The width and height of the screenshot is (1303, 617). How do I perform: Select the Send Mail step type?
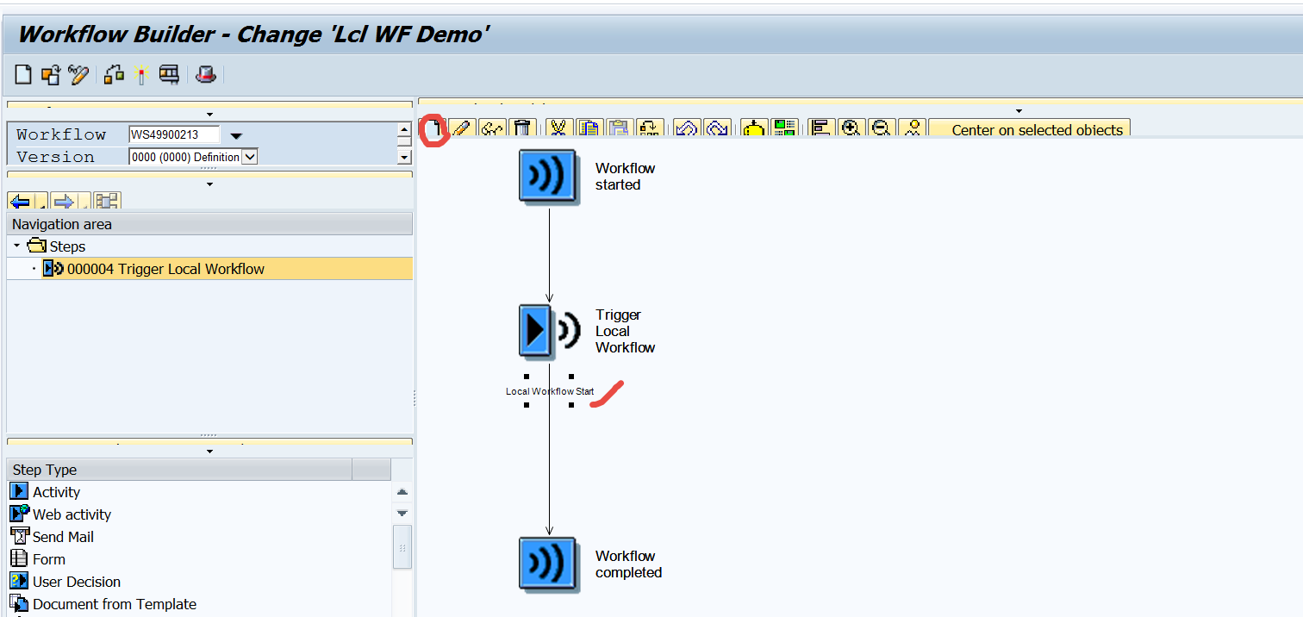pos(52,537)
